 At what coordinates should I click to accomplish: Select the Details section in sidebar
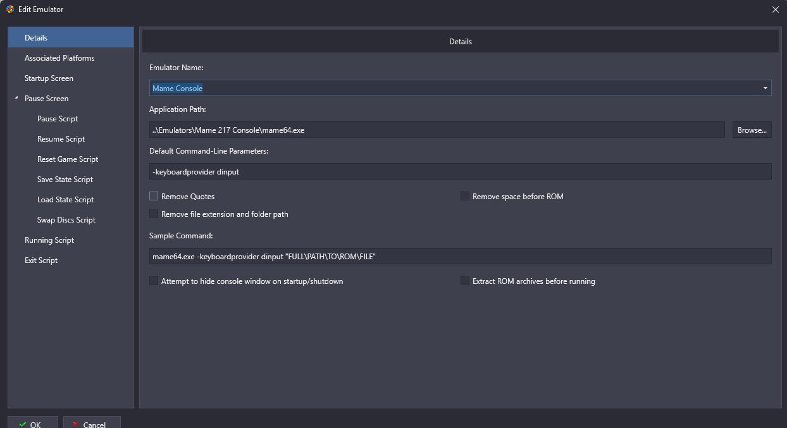pyautogui.click(x=71, y=37)
